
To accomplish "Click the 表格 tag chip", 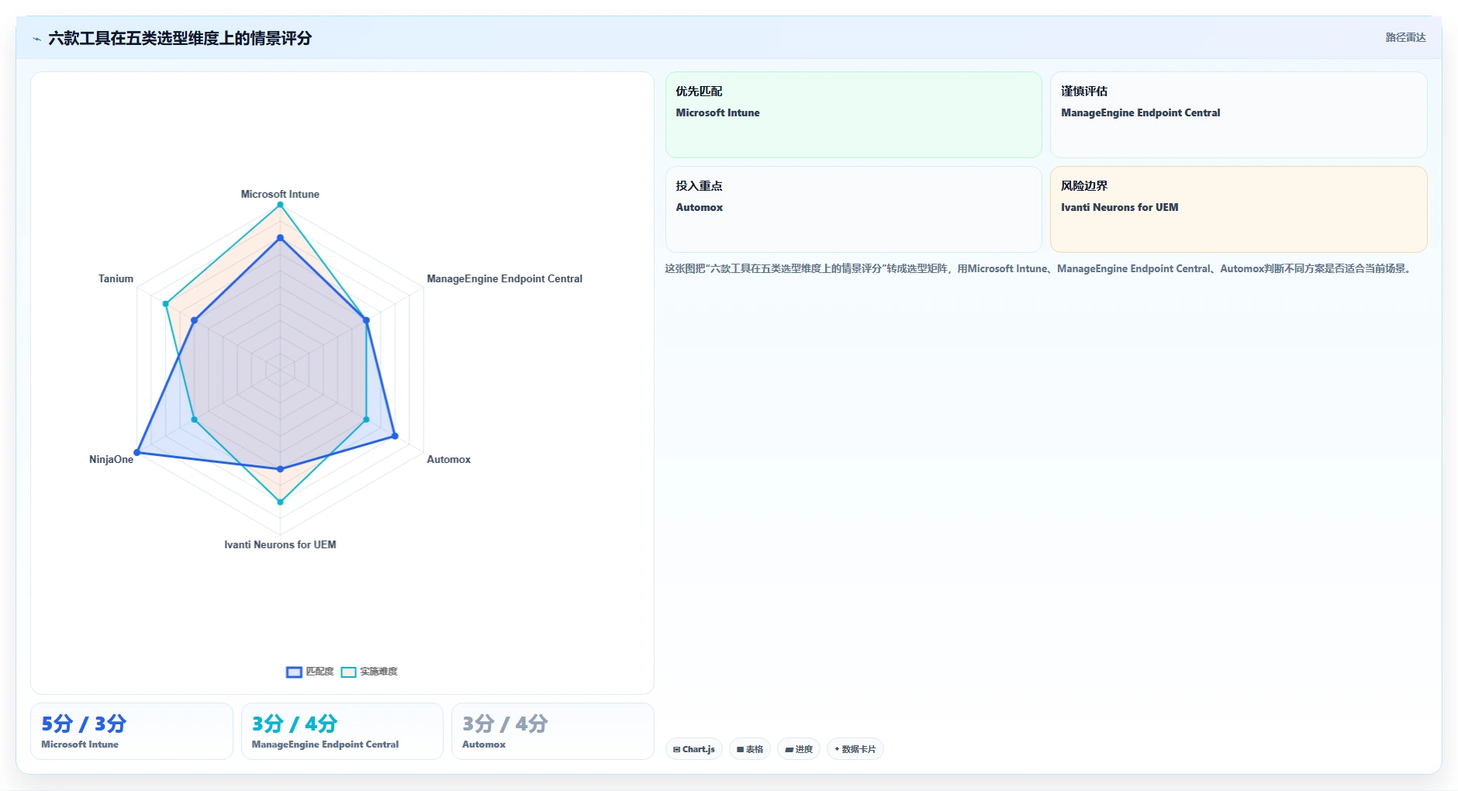I will coord(750,749).
